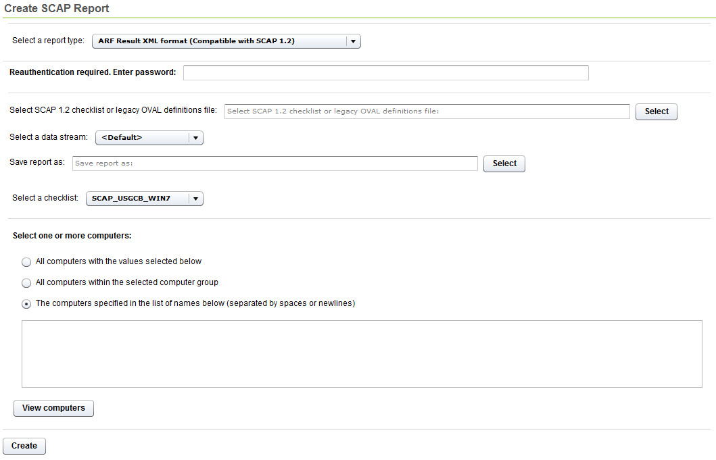This screenshot has height=460, width=716.
Task: Select 'All computers with the values selected below'
Action: coord(26,261)
